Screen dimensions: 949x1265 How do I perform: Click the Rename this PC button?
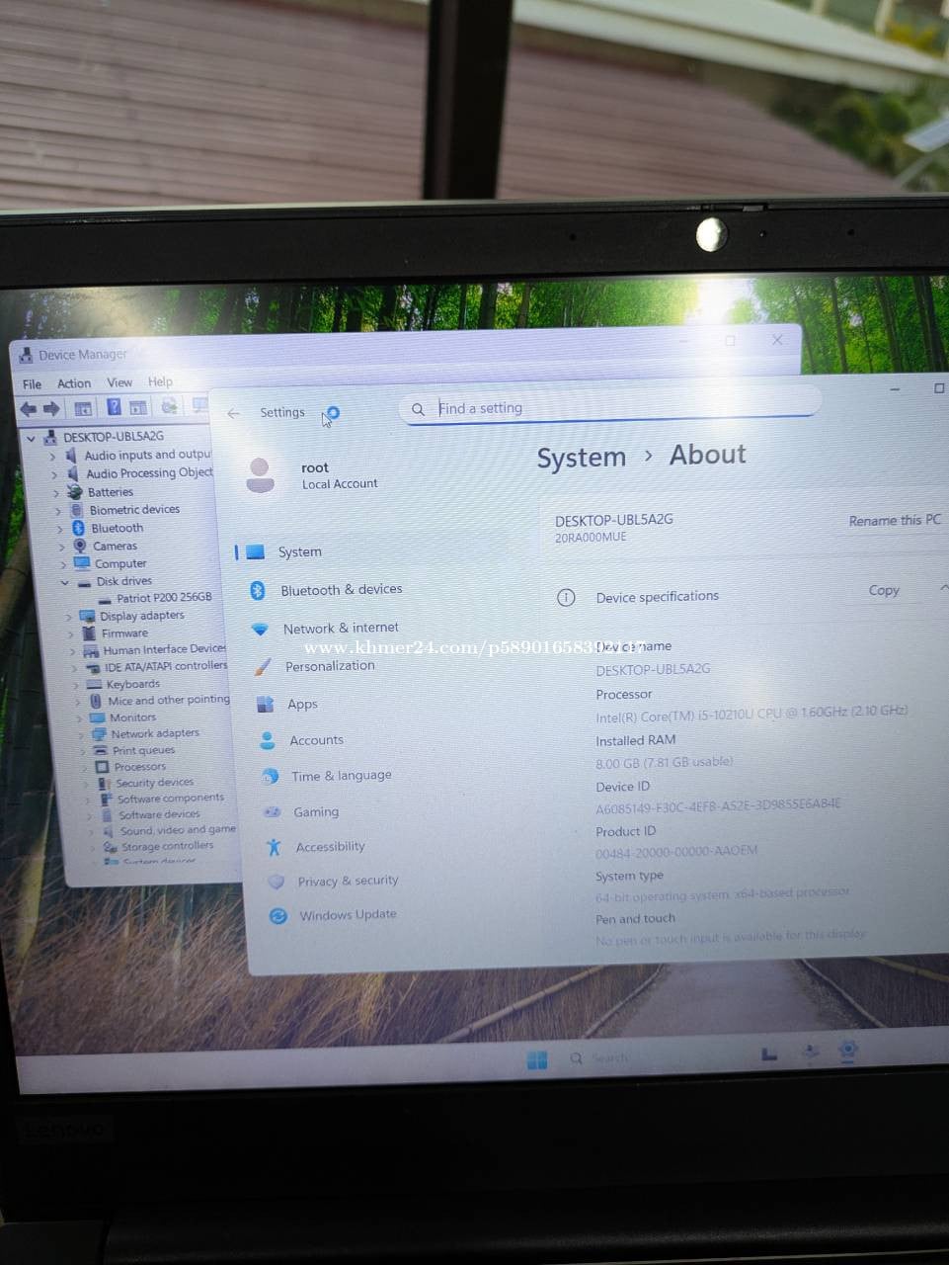point(895,520)
